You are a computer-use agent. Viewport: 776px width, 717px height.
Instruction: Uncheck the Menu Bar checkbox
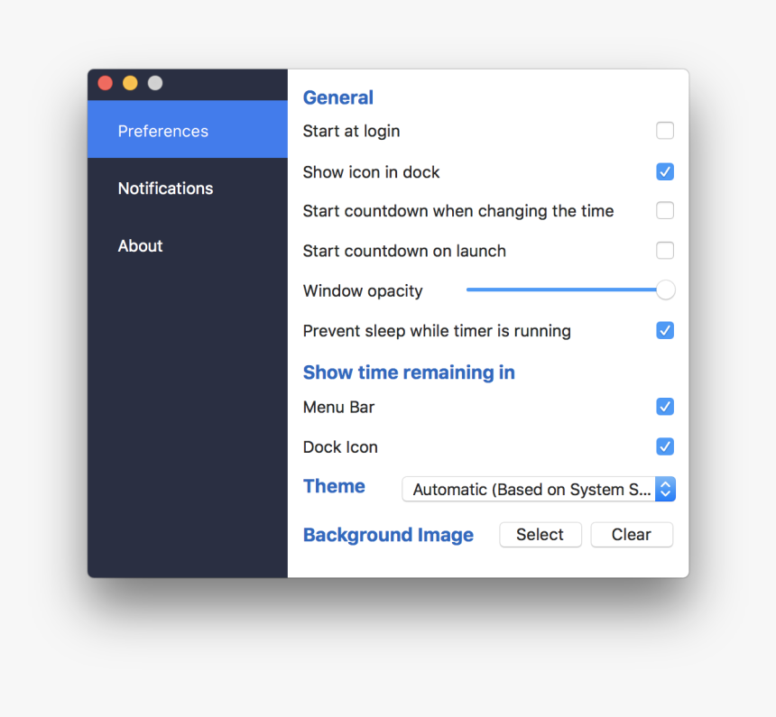[665, 406]
